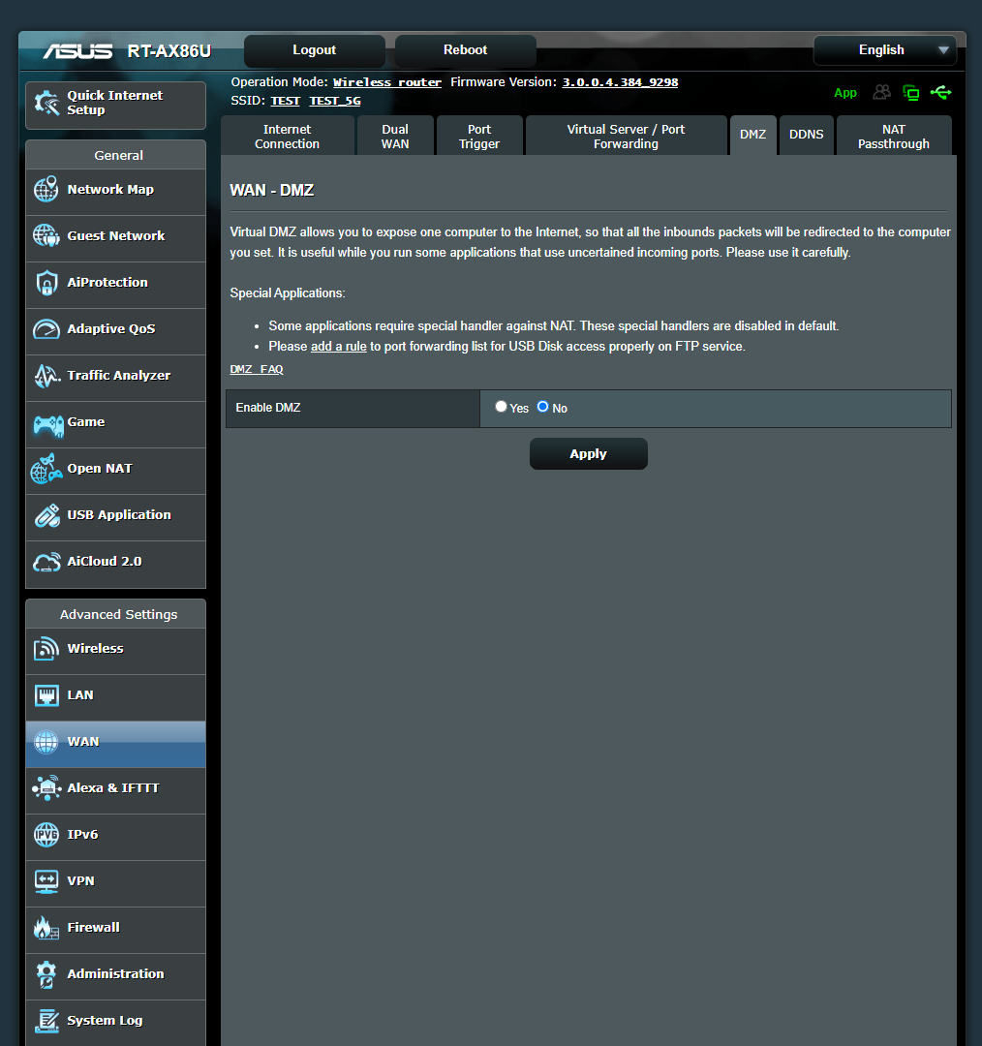
Task: Open the English language dropdown
Action: point(884,50)
